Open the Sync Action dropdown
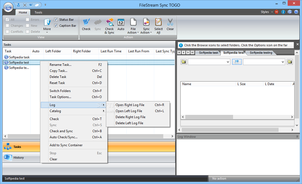This screenshot has width=302, height=184. click(146, 26)
